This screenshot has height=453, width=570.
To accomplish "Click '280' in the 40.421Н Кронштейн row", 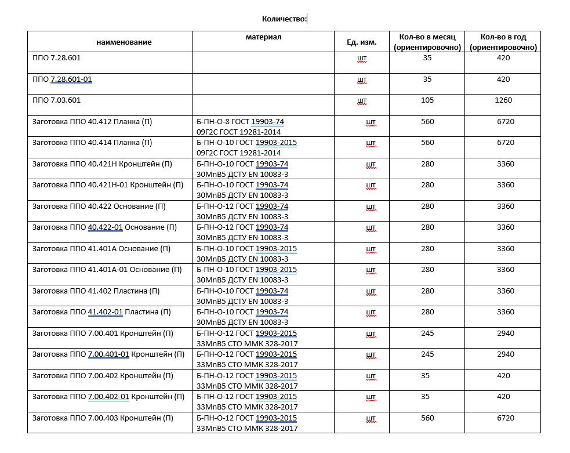I will 427,164.
